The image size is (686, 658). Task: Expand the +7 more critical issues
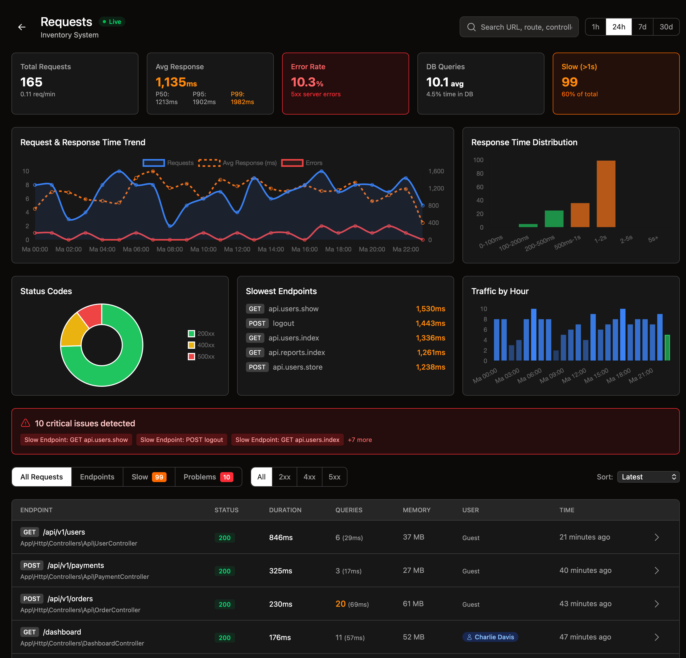(360, 440)
